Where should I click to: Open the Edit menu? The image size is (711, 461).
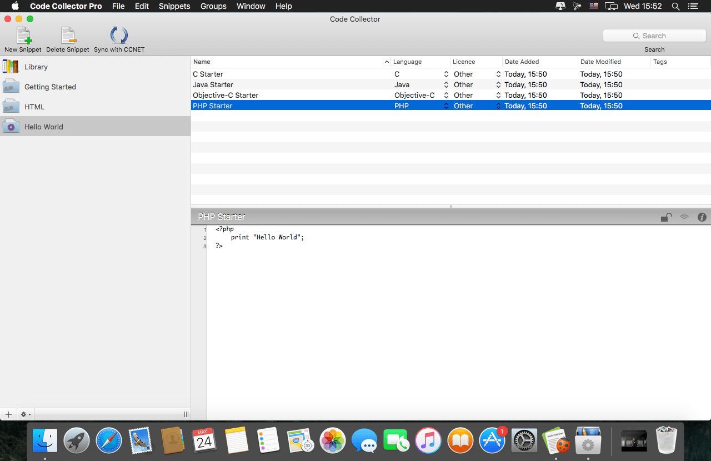[142, 6]
